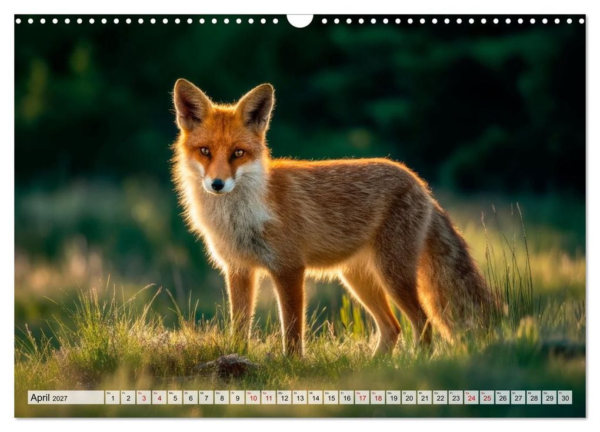
Task: Select day 13 in the calendar strip
Action: (x=300, y=397)
